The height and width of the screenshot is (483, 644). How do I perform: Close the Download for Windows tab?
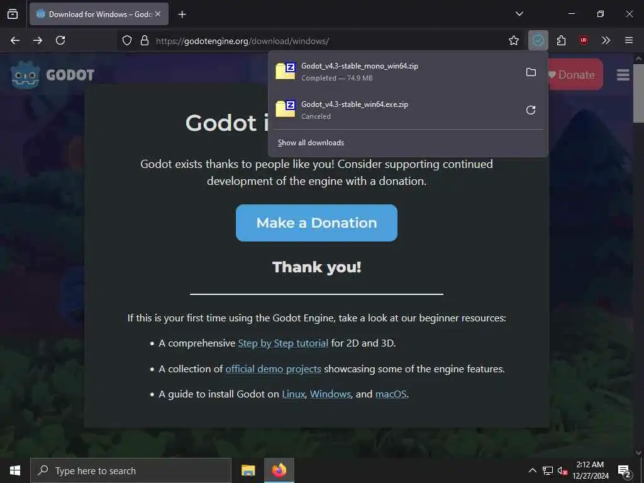(x=158, y=14)
